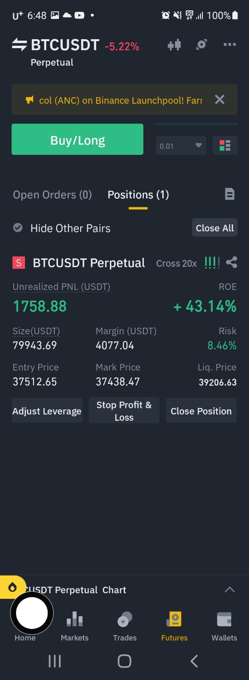Toggle the Hide Other Pairs checkbox

pyautogui.click(x=18, y=228)
